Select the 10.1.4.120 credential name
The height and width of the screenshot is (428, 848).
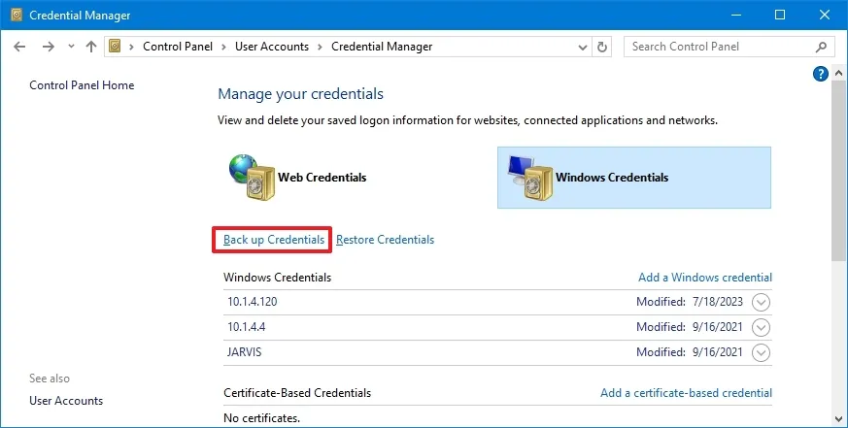coord(252,302)
